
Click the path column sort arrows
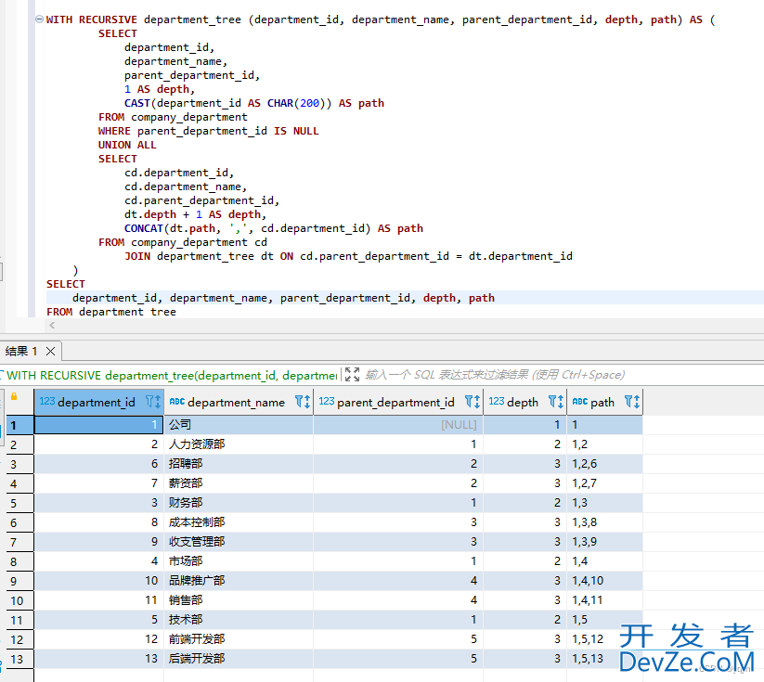coord(636,402)
